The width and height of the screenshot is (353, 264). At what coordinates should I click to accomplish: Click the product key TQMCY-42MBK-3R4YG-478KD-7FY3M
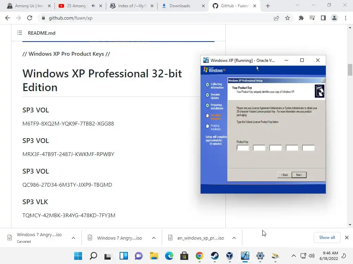click(69, 215)
